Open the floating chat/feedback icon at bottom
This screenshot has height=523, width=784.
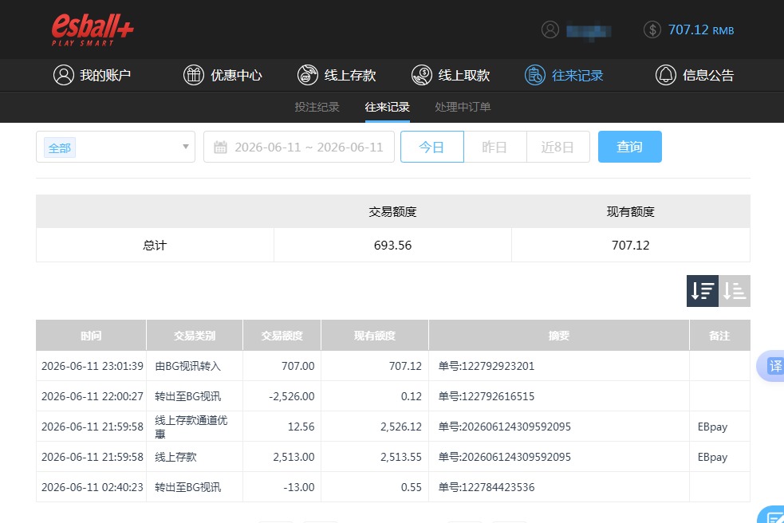(x=772, y=515)
